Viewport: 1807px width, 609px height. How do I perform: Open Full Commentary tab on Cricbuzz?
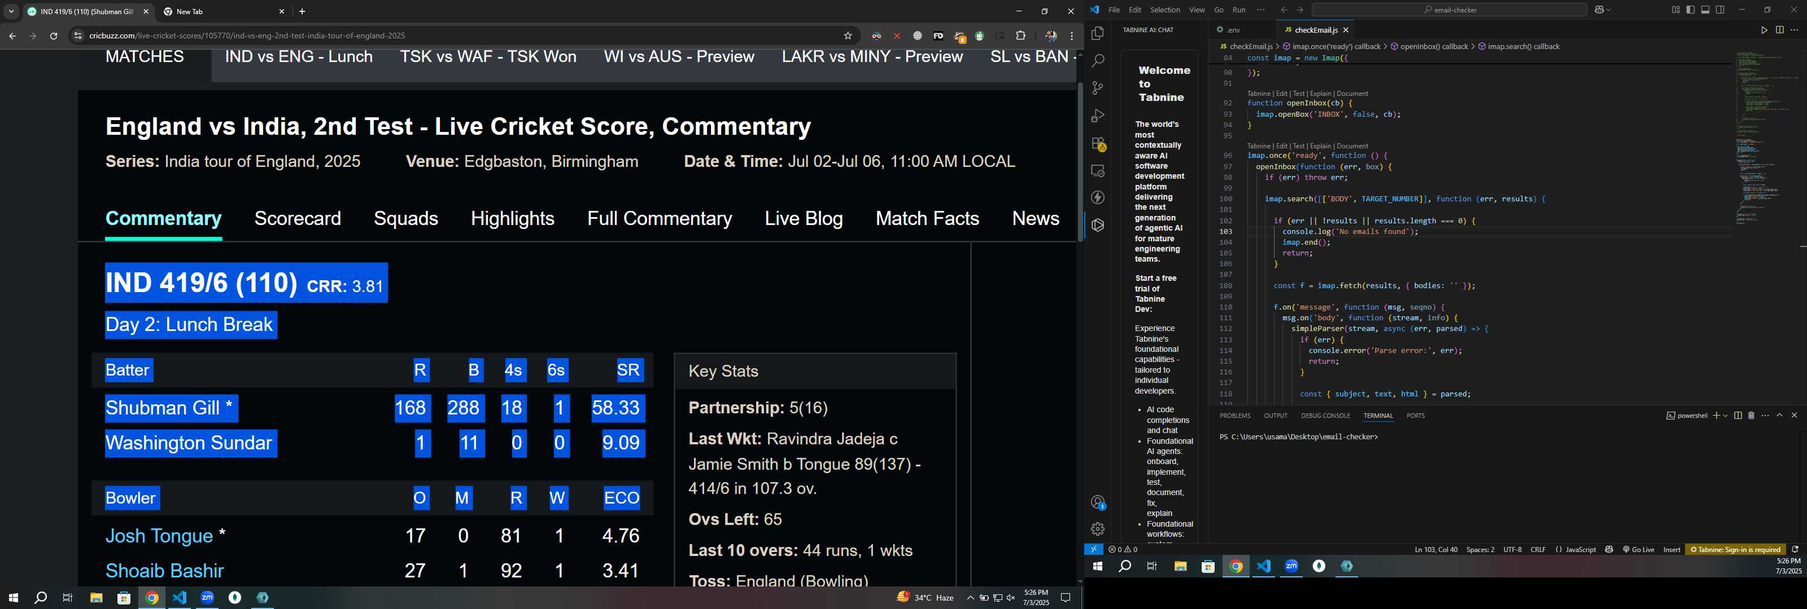tap(660, 219)
